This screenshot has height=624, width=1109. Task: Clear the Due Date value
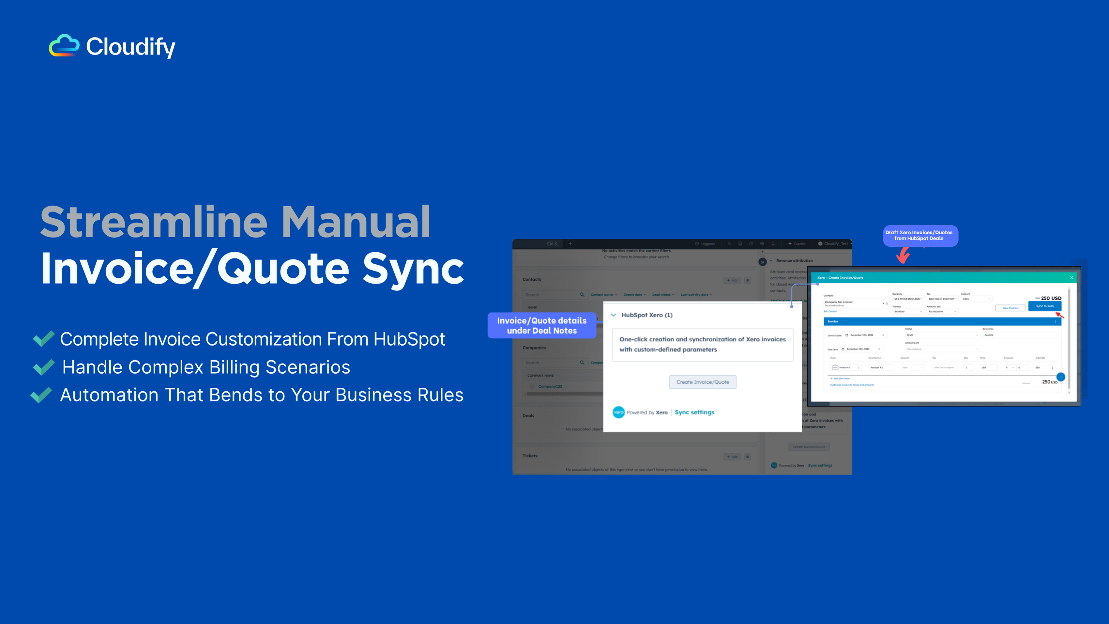pos(880,349)
